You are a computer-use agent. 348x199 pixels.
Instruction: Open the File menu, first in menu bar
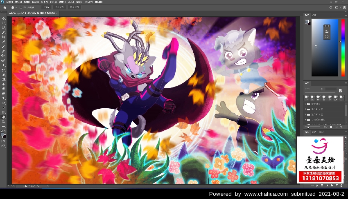(9, 2)
